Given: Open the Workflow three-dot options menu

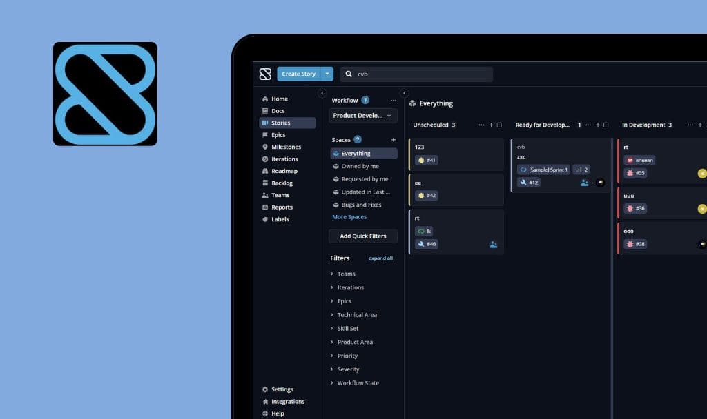Looking at the screenshot, I should (x=393, y=101).
